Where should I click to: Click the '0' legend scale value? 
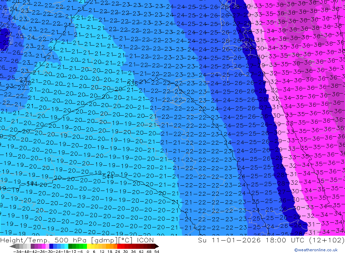click(88, 252)
